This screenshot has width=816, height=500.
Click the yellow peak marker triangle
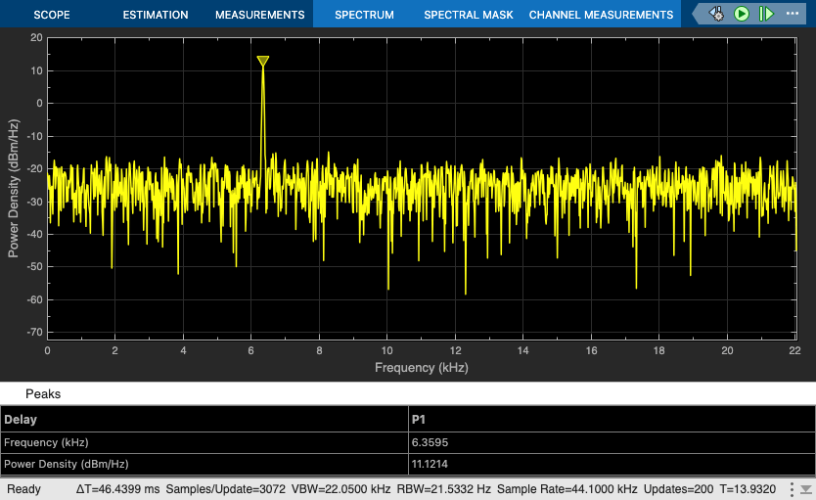click(263, 62)
